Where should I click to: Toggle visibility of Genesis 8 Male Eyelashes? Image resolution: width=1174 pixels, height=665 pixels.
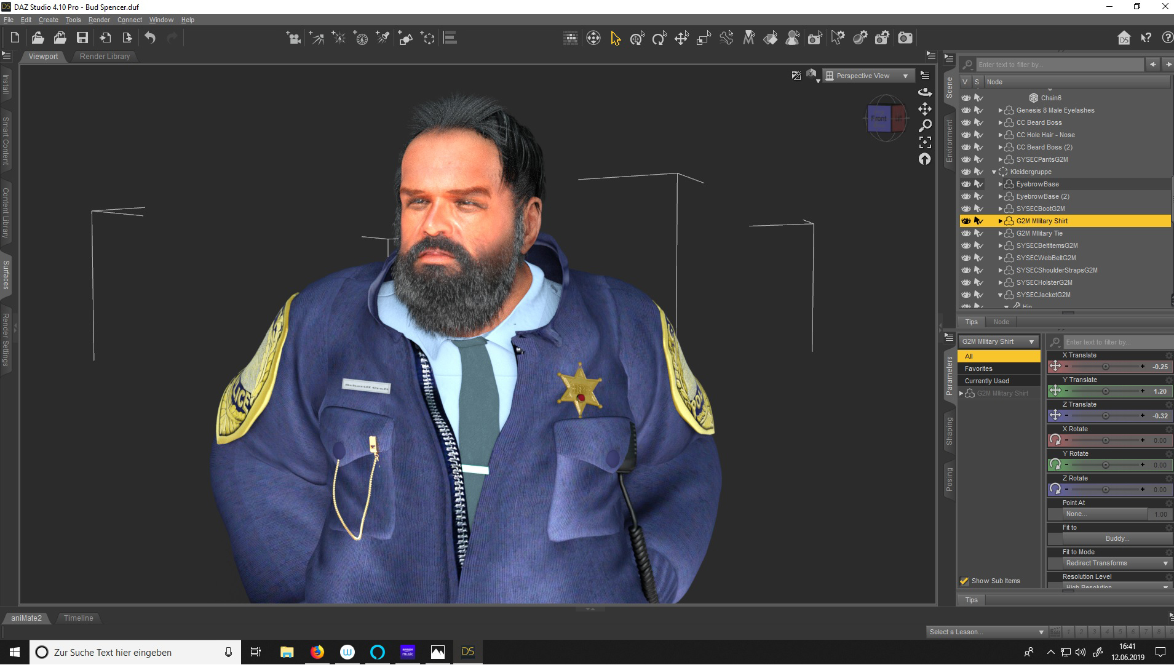click(x=966, y=110)
